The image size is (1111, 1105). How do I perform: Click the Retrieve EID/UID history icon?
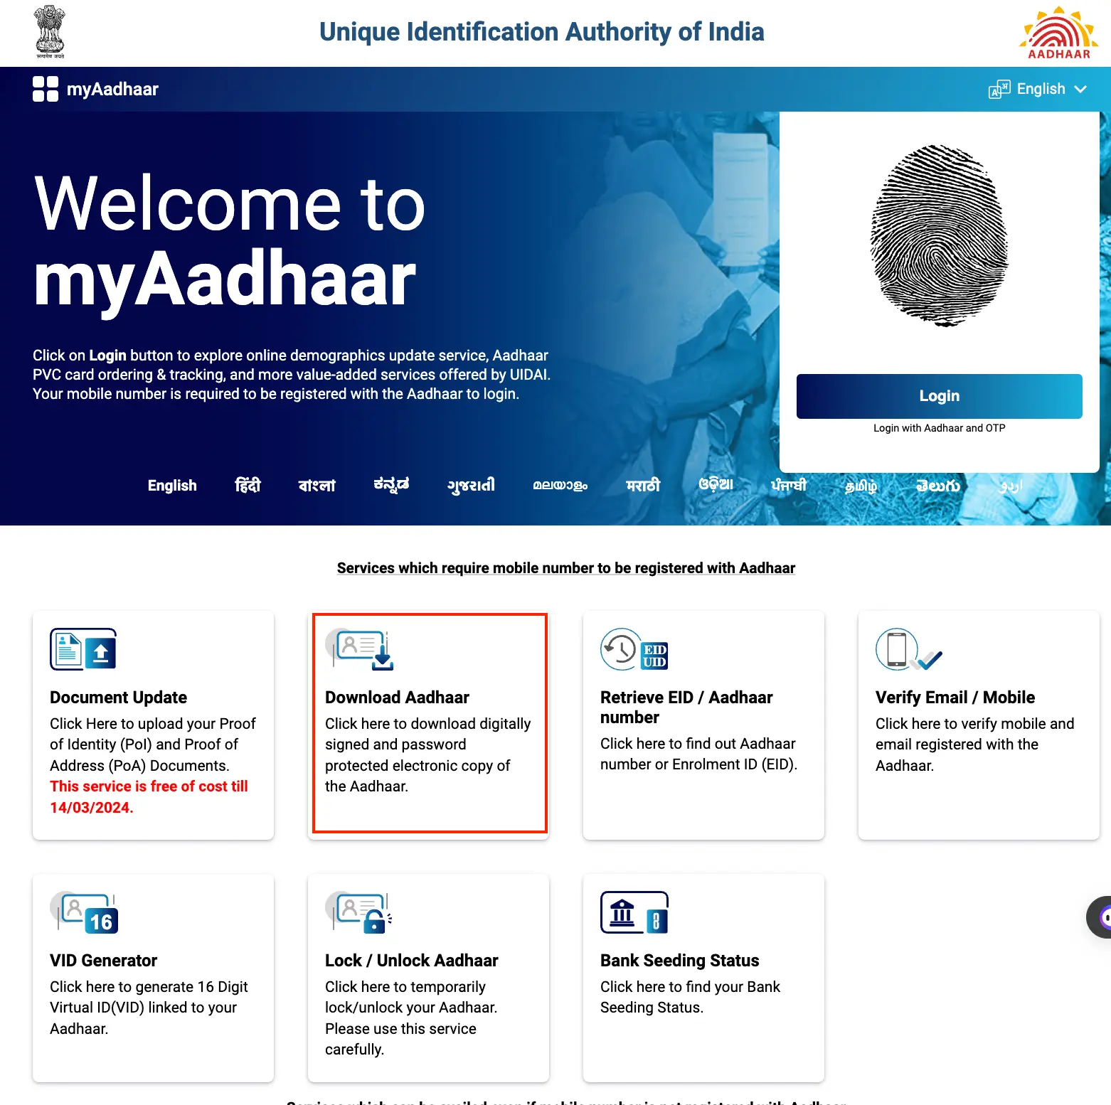pos(634,649)
